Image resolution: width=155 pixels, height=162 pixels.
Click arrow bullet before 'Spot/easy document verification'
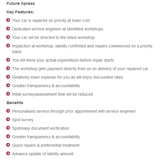8,128
